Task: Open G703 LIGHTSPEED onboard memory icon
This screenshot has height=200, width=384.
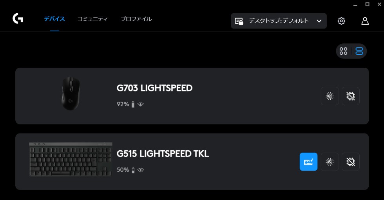Action: (x=350, y=96)
